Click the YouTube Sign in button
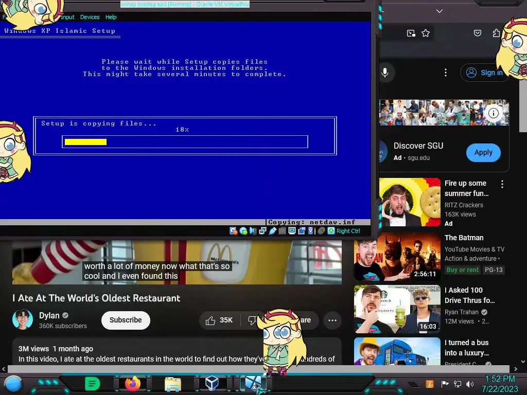 coord(484,73)
